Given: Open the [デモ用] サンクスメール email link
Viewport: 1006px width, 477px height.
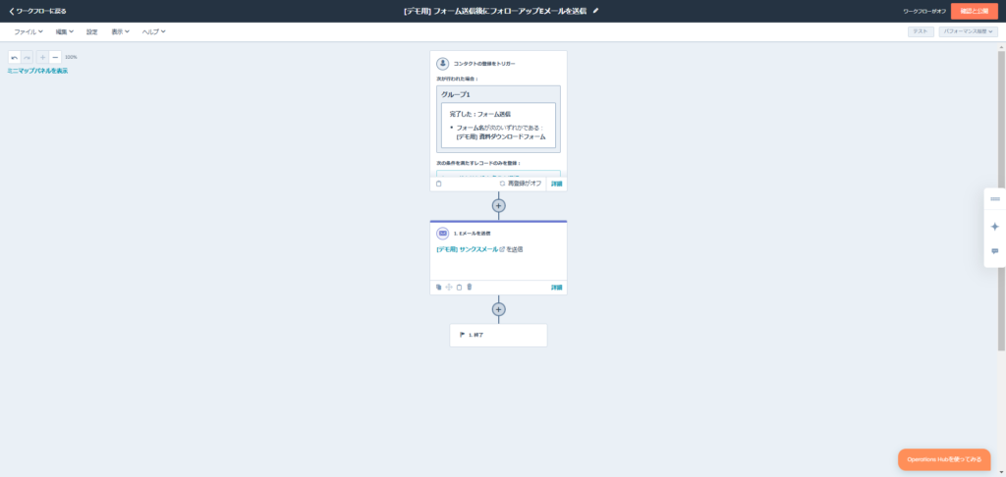Looking at the screenshot, I should [x=467, y=249].
